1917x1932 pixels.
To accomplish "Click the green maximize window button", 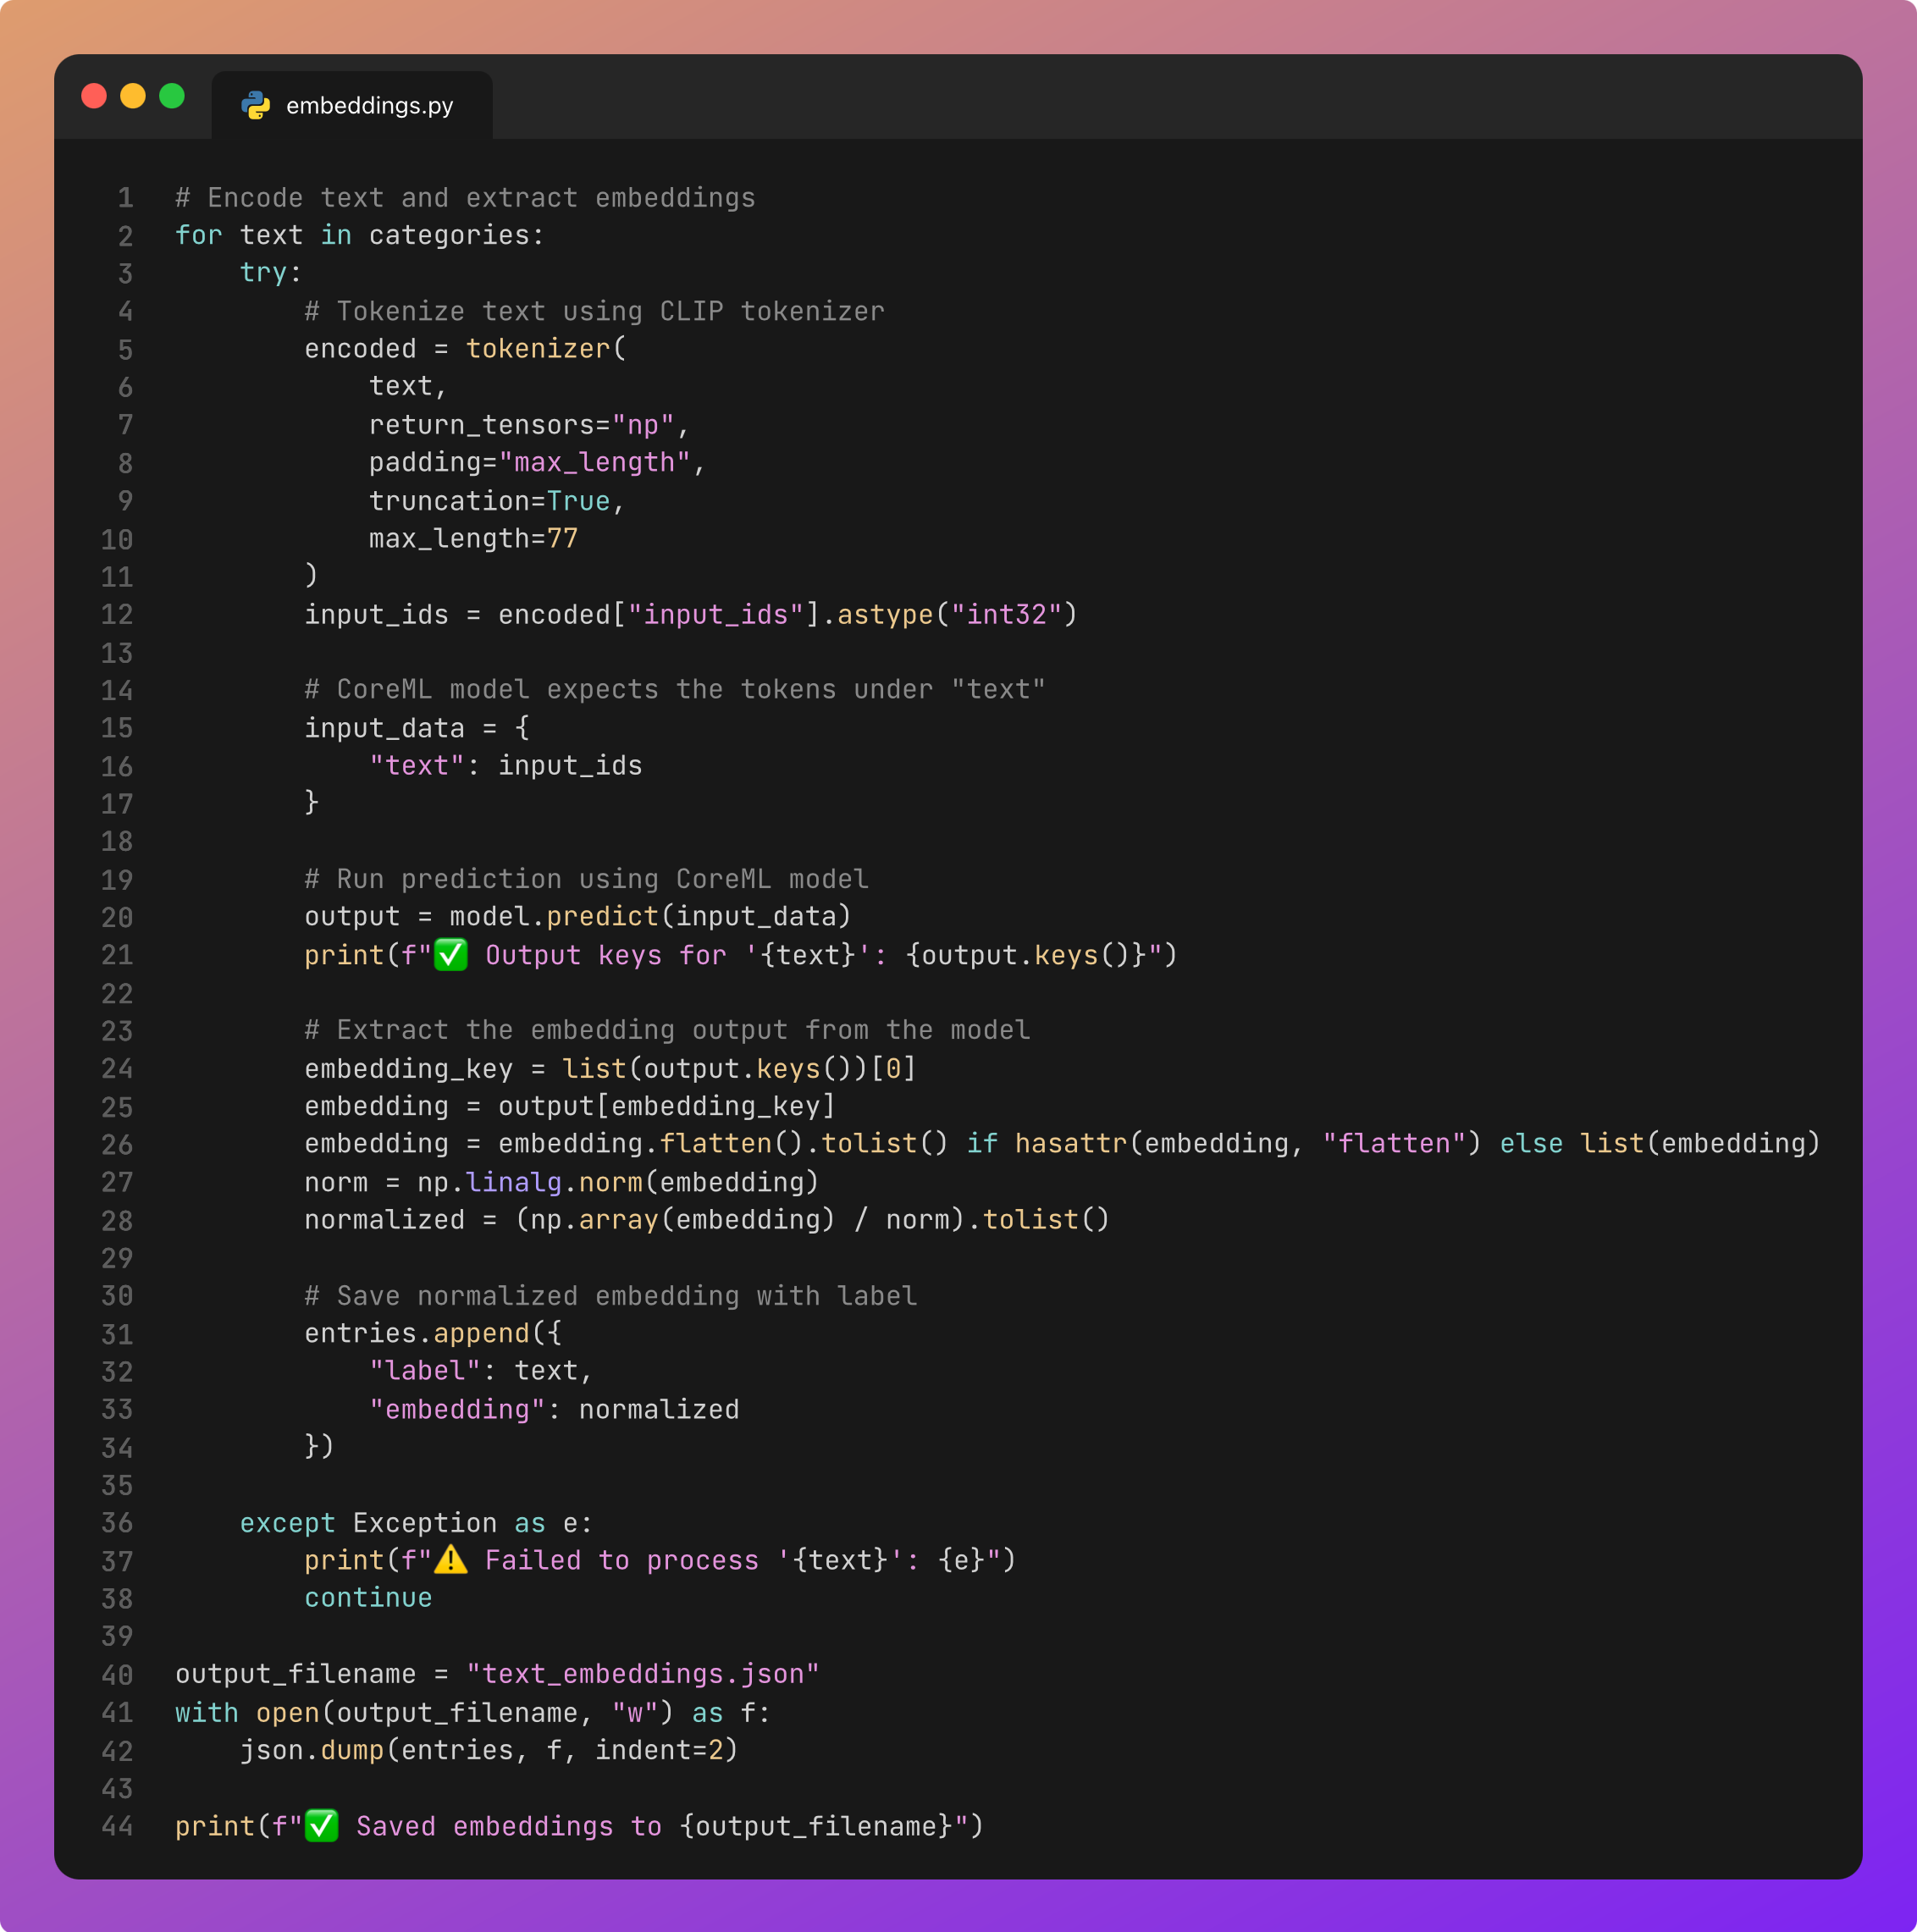I will click(x=172, y=96).
